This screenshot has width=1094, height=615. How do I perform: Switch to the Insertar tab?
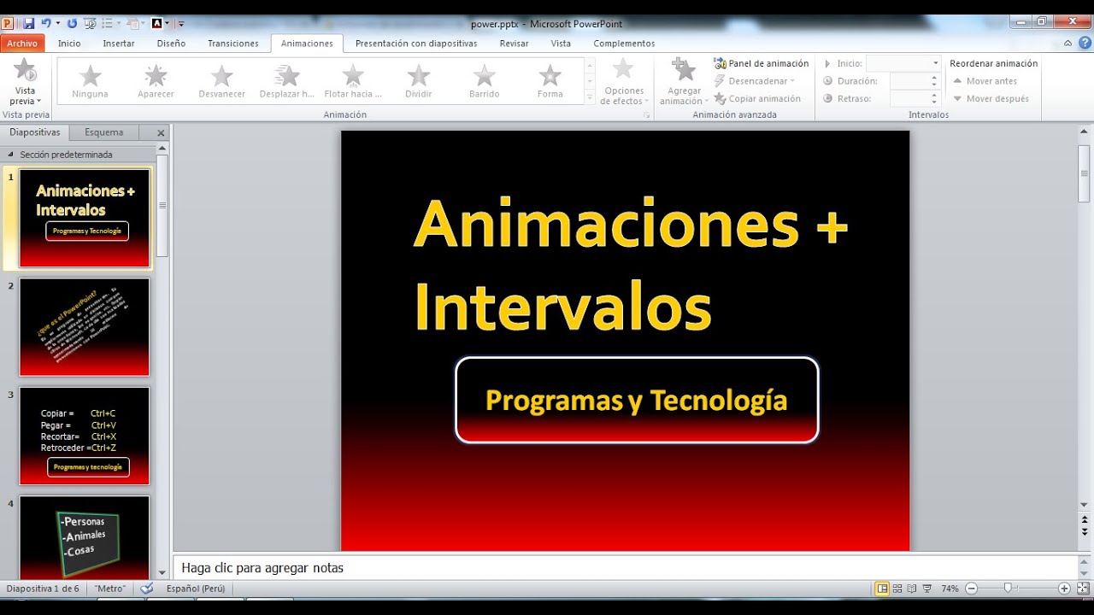(119, 44)
